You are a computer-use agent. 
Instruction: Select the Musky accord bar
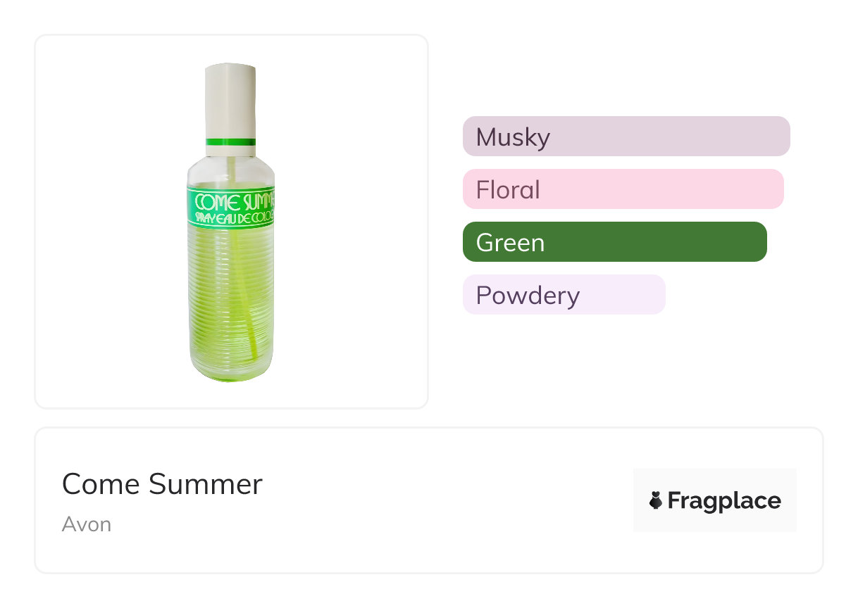pos(626,136)
